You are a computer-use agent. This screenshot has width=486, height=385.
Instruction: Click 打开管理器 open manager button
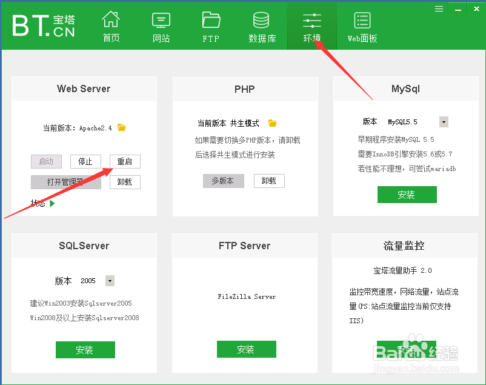pyautogui.click(x=65, y=182)
